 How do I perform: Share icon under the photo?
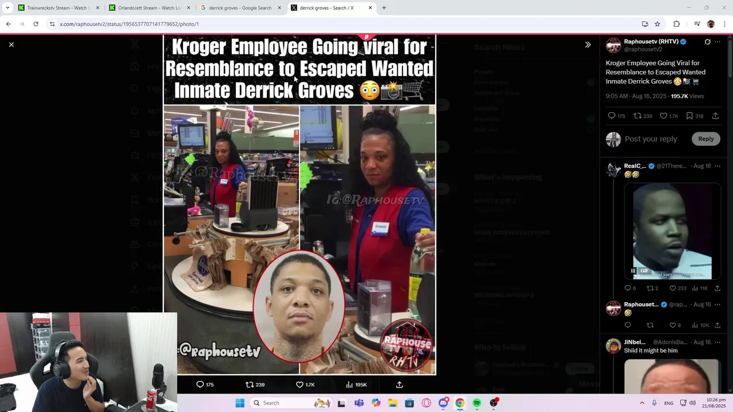coord(399,385)
